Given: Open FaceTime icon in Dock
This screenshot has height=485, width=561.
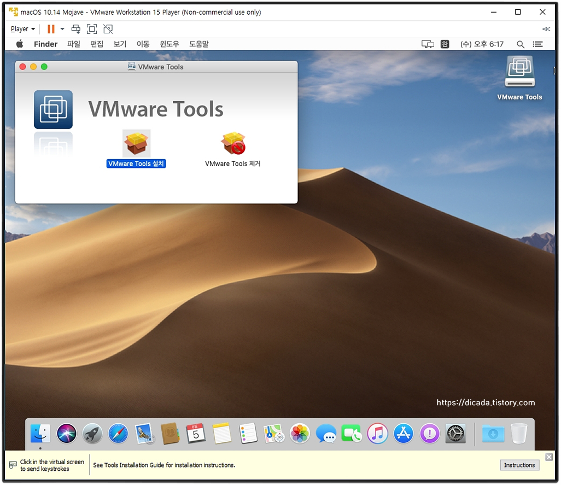Looking at the screenshot, I should point(352,434).
